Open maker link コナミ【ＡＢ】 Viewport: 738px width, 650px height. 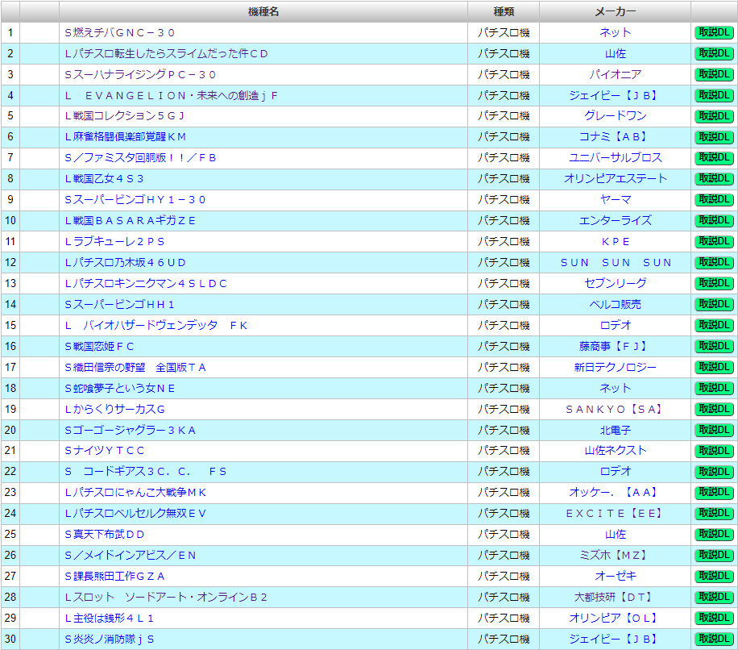click(x=616, y=137)
